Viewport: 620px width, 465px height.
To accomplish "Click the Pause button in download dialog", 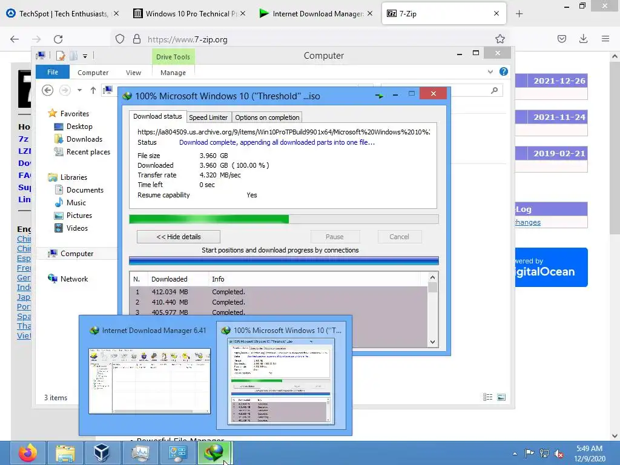I will pyautogui.click(x=334, y=237).
